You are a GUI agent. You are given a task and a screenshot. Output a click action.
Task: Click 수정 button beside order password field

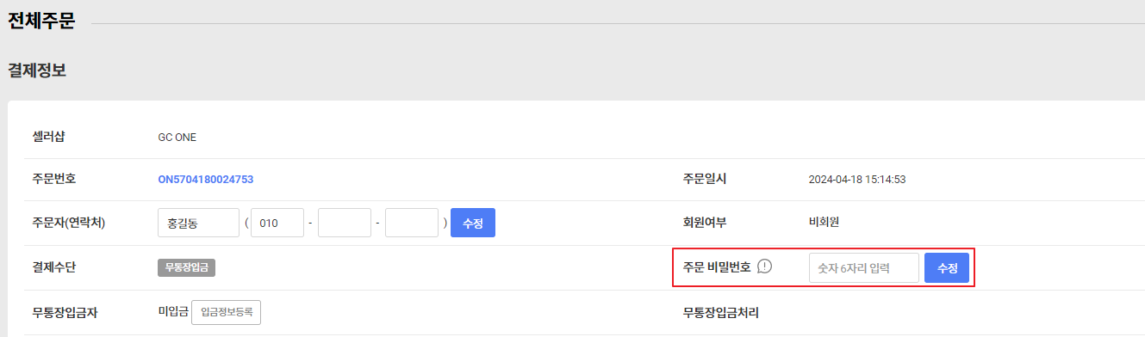947,268
